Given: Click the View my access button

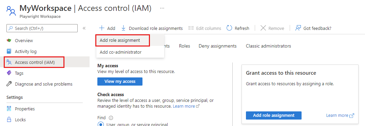Looking at the screenshot, I should coord(120,82).
